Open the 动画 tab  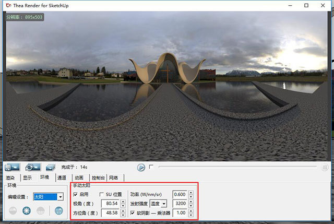coord(79,178)
